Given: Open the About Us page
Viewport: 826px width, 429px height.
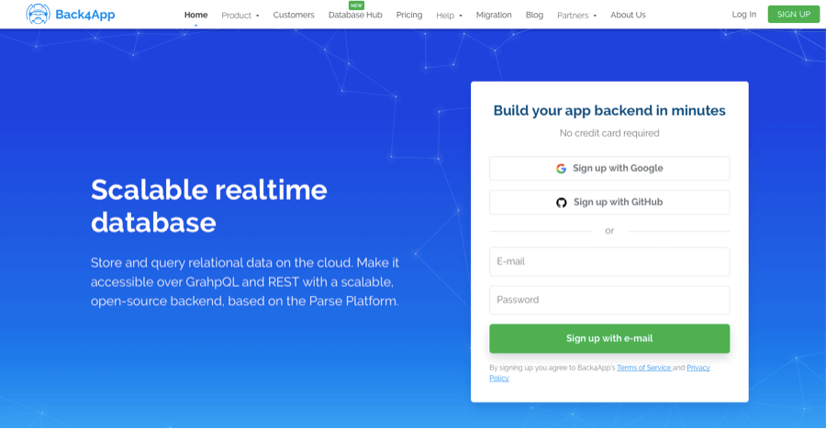Looking at the screenshot, I should pos(628,15).
